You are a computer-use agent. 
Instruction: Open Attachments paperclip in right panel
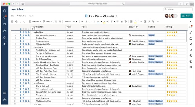pyautogui.click(x=191, y=33)
